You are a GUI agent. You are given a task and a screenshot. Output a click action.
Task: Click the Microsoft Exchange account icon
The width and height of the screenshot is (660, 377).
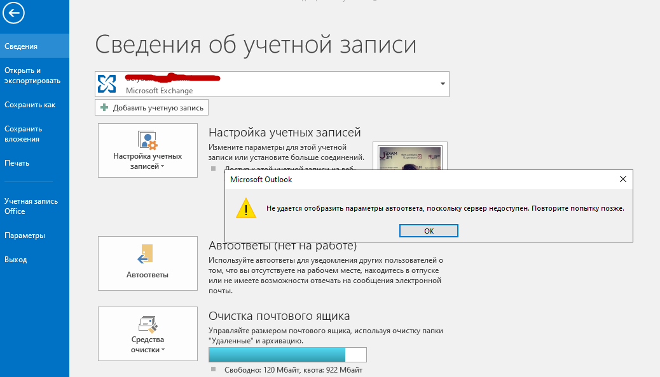click(107, 84)
